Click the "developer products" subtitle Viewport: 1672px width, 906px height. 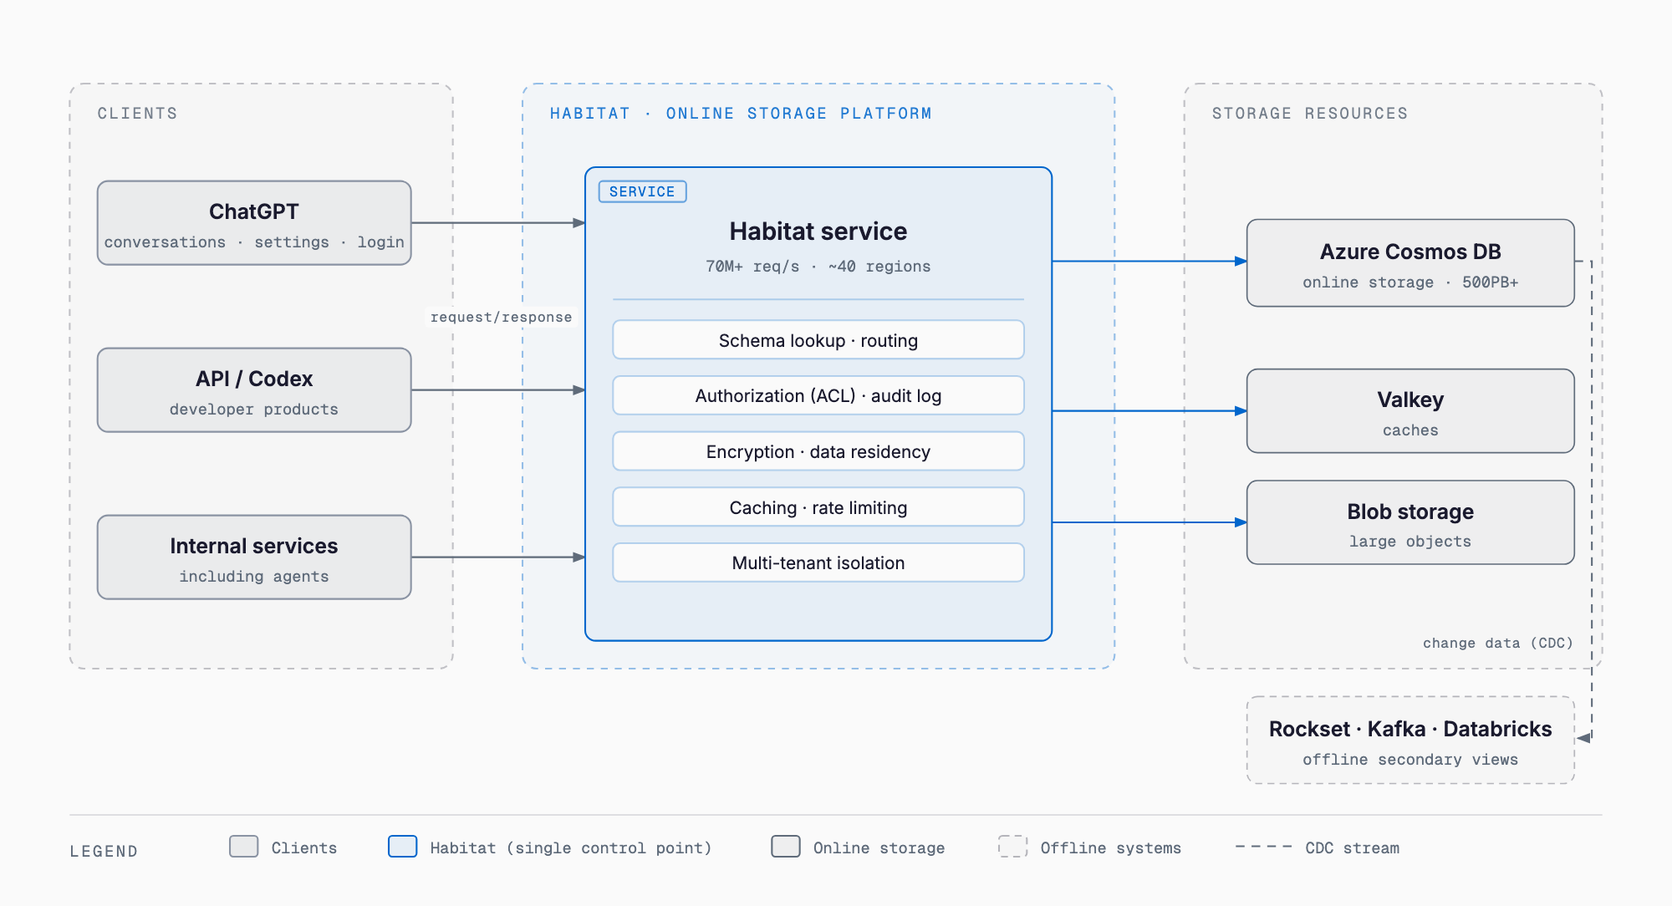click(x=254, y=410)
